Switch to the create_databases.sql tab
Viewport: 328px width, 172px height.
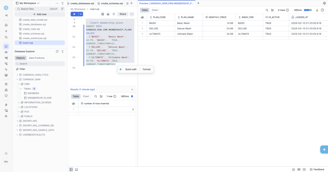coord(81,3)
